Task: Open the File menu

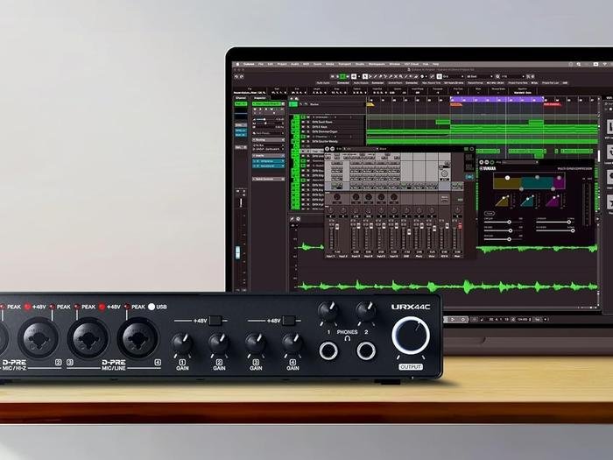Action: pyautogui.click(x=261, y=64)
